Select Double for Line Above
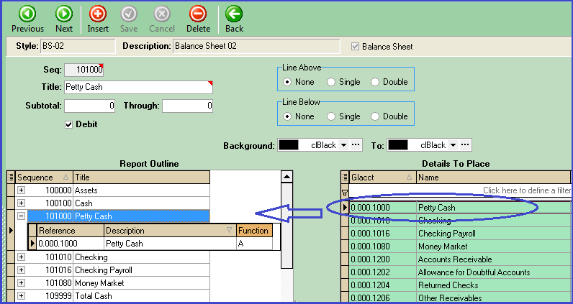The image size is (573, 304). click(x=375, y=82)
